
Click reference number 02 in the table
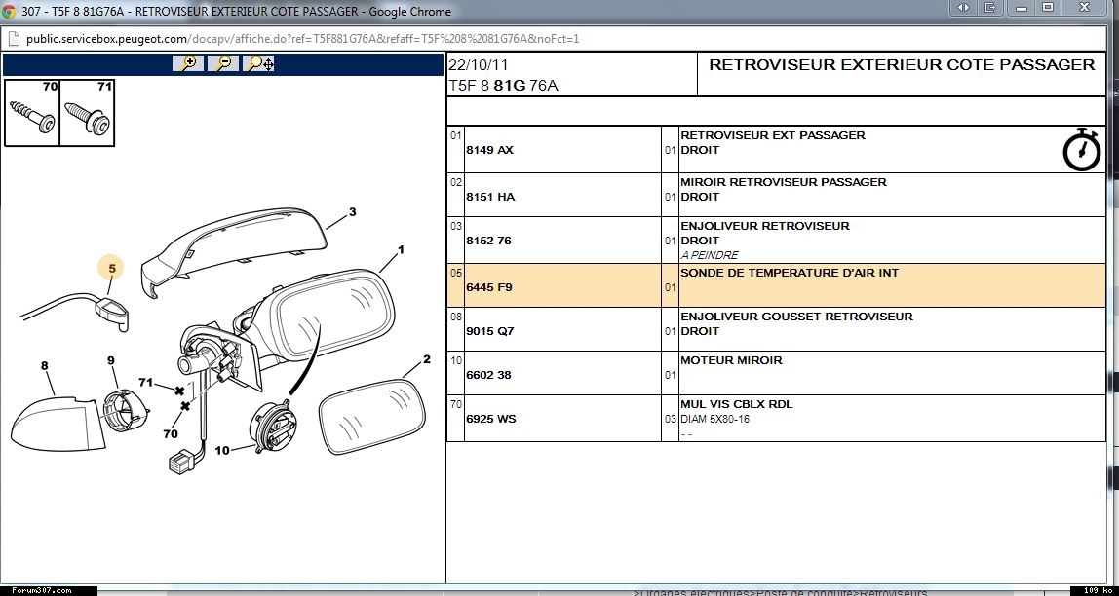456,182
